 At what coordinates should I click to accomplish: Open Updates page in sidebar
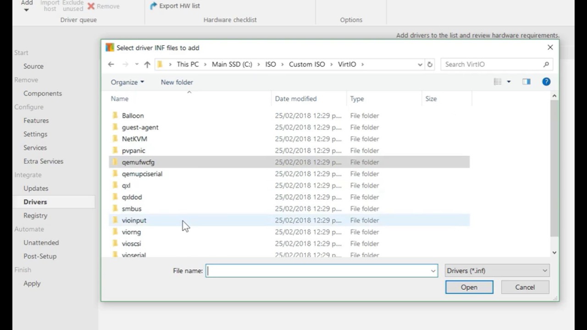point(36,188)
